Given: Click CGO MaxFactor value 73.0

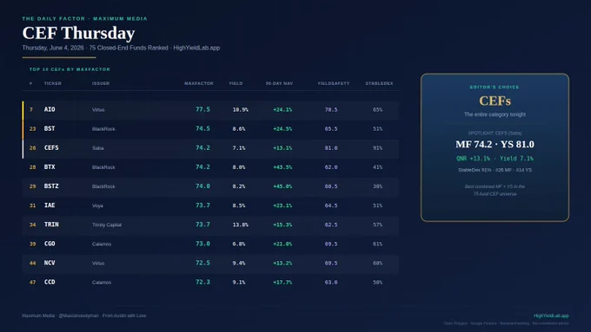Looking at the screenshot, I should (x=203, y=244).
